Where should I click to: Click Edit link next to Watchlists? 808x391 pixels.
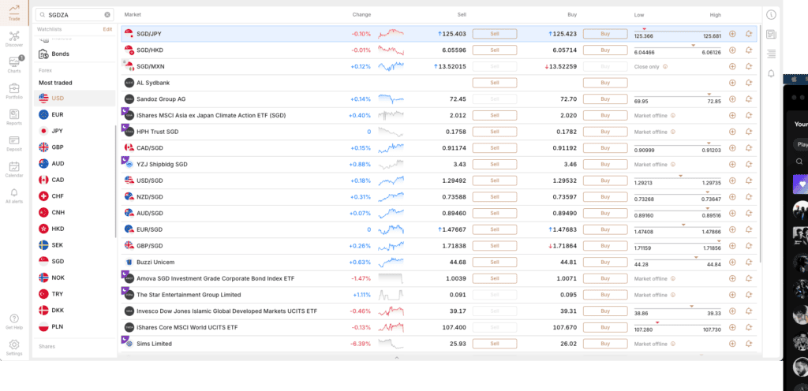click(x=107, y=29)
